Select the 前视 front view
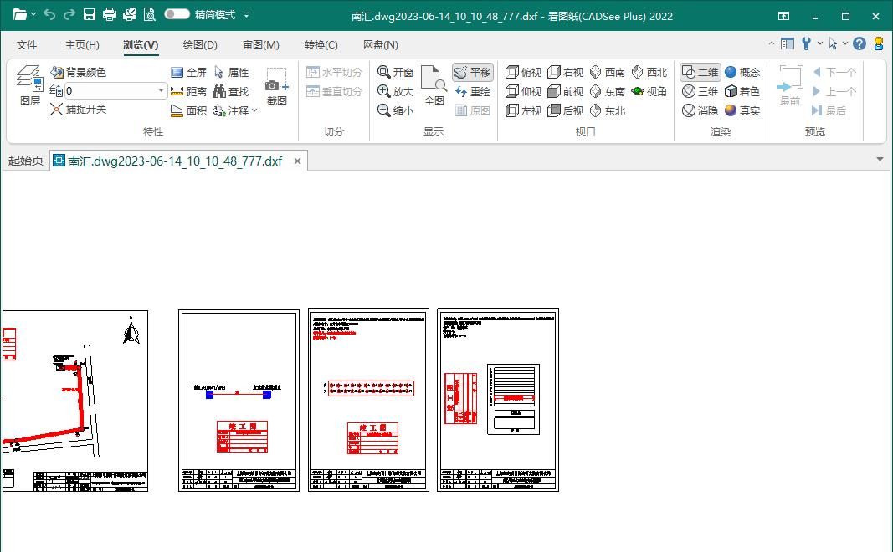Image resolution: width=893 pixels, height=552 pixels. [566, 92]
